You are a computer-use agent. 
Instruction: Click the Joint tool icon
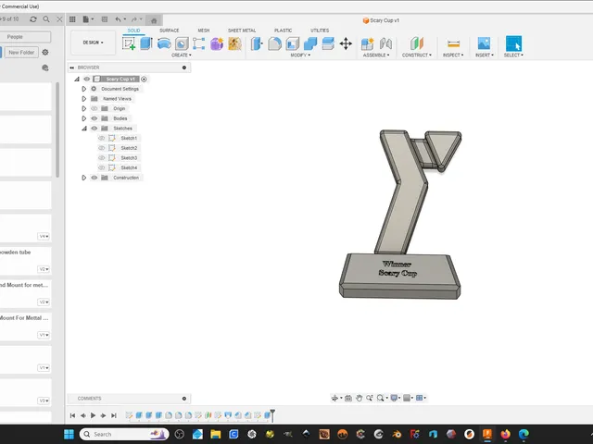385,43
